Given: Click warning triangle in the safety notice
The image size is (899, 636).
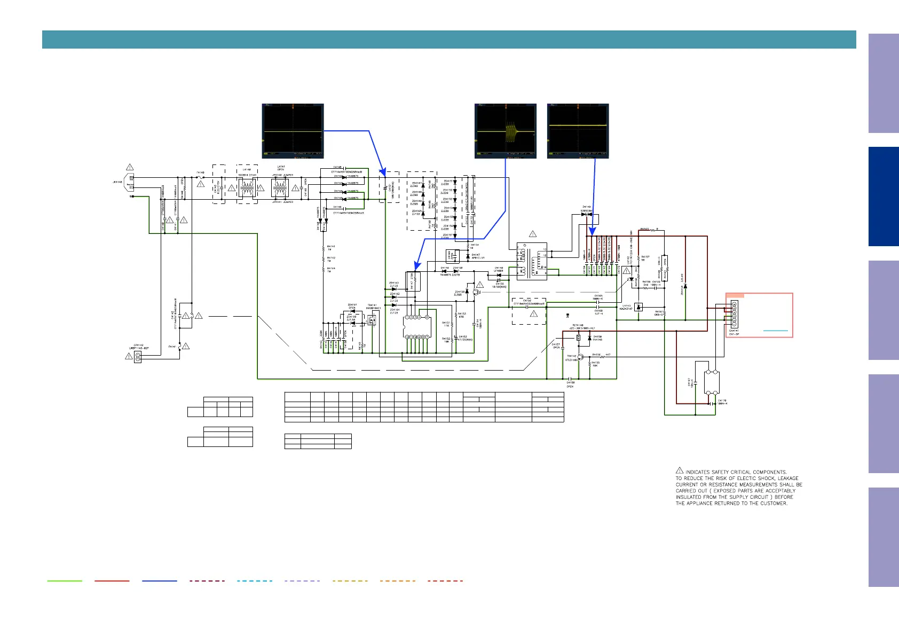Looking at the screenshot, I should (x=680, y=470).
